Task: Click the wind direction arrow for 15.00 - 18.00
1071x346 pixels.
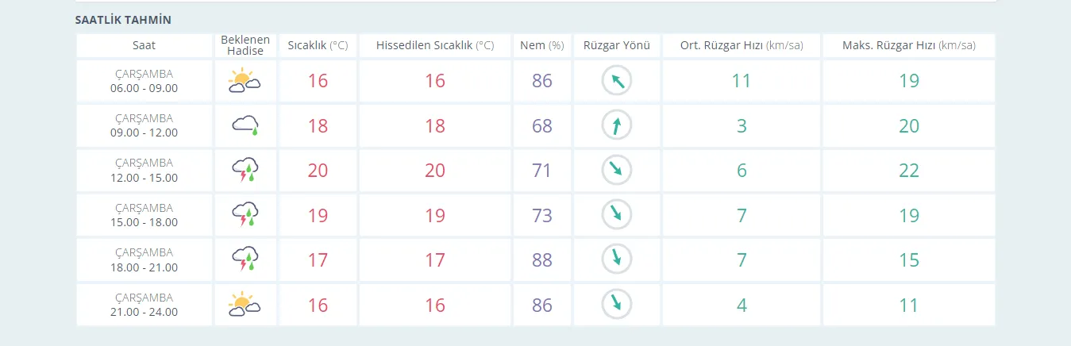Action: click(x=616, y=215)
